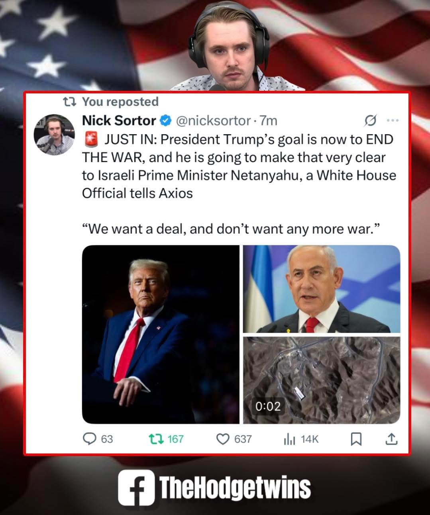The height and width of the screenshot is (515, 430).
Task: Click the 7m timestamp
Action: pyautogui.click(x=268, y=120)
